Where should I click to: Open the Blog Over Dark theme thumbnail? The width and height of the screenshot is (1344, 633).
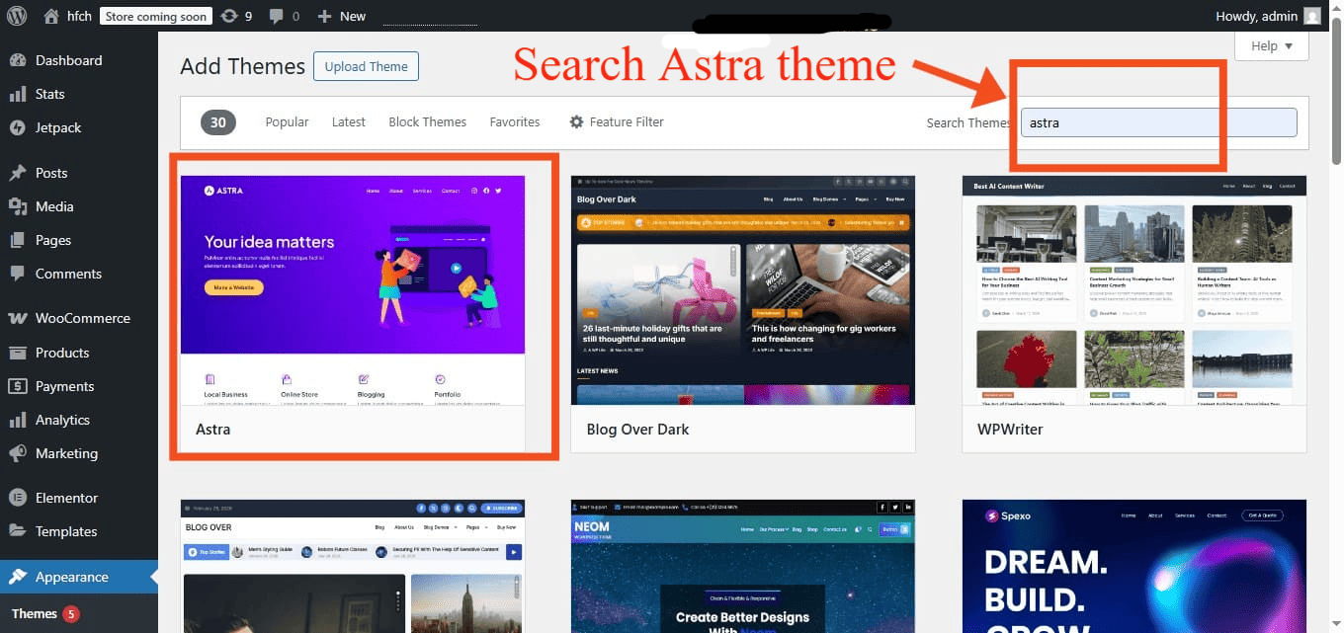click(743, 290)
